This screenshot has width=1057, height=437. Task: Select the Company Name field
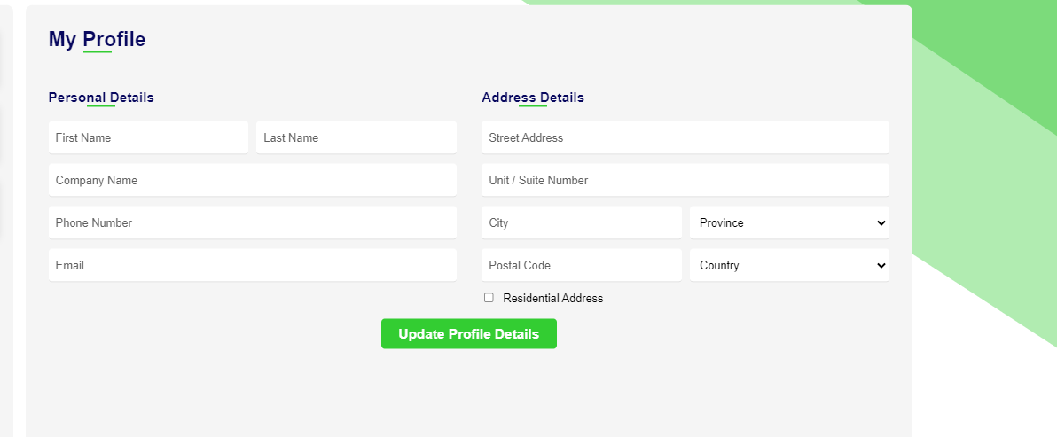pyautogui.click(x=253, y=180)
